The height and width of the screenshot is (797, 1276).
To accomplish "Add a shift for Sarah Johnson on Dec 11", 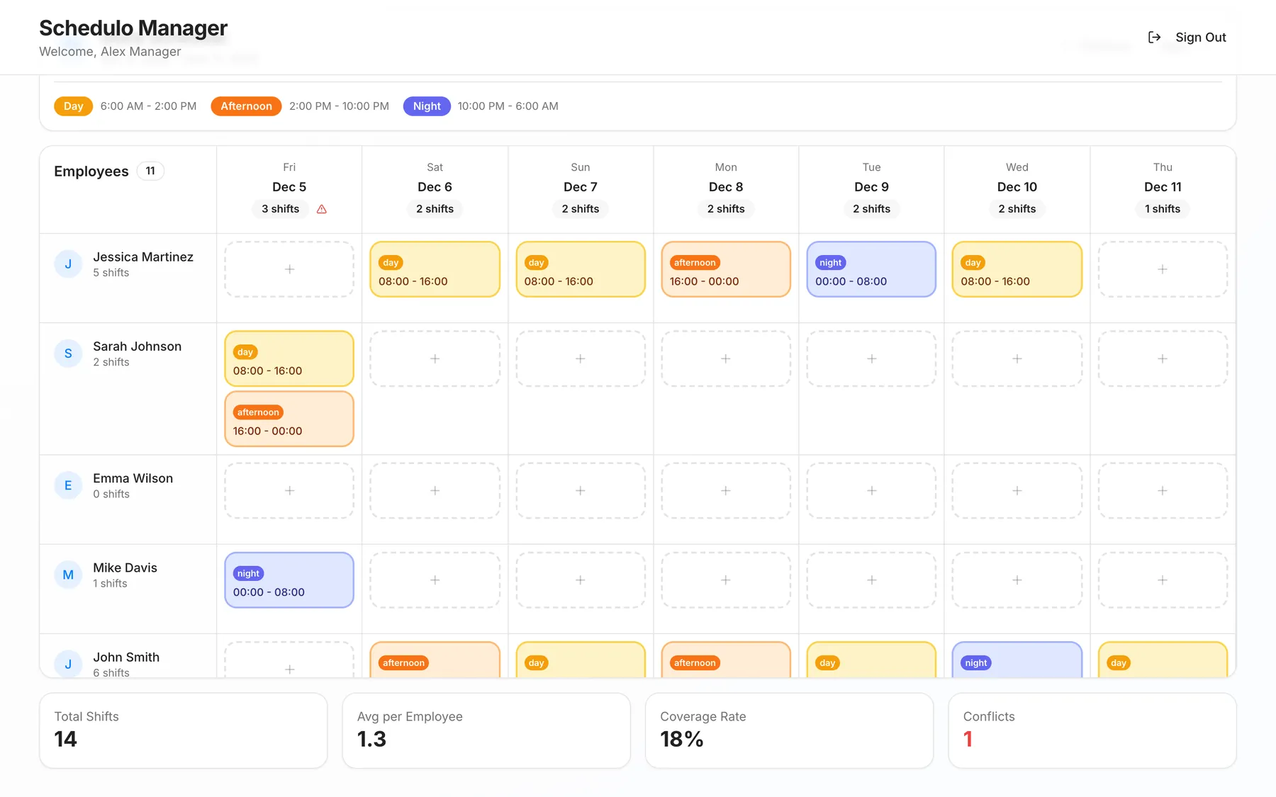I will 1163,358.
